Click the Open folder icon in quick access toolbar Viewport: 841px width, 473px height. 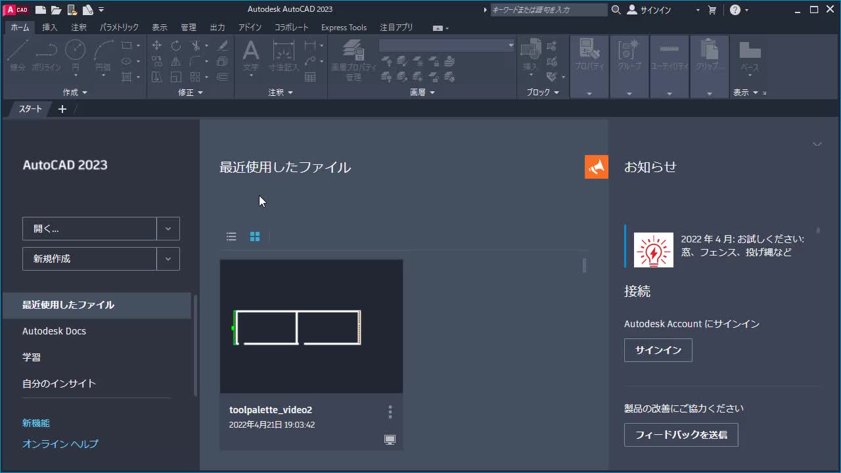(x=57, y=10)
